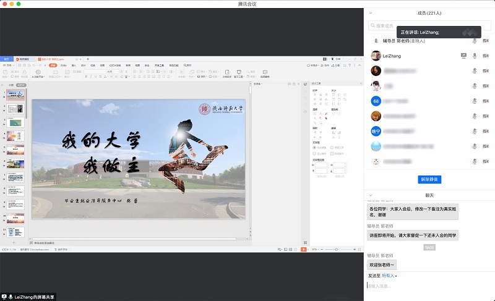Tick the lower-right checkbox under 文本框

(x=333, y=153)
